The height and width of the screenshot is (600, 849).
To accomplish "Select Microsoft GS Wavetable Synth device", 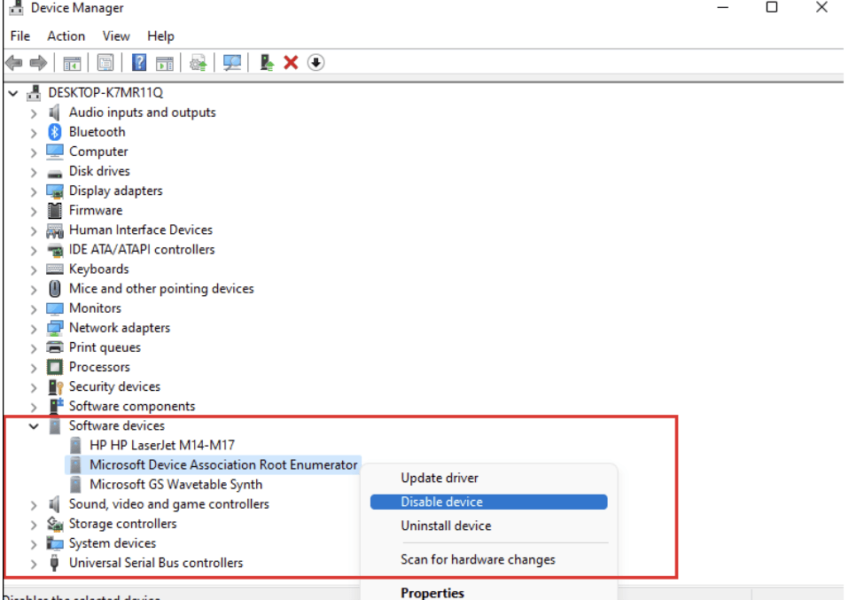I will pos(175,484).
